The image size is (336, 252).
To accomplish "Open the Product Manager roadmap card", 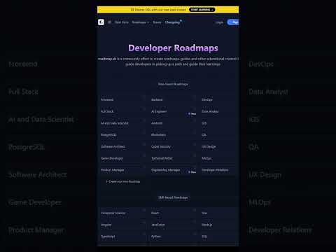I will tap(123, 169).
